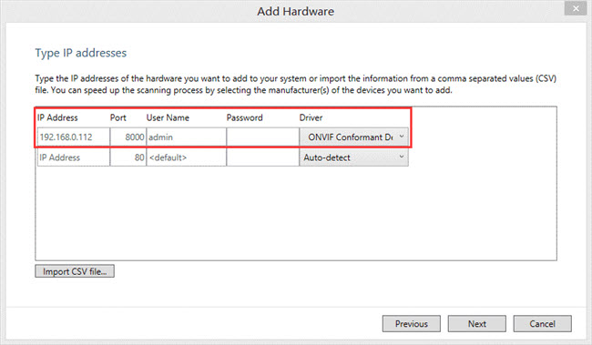
Task: Go back with the Previous button
Action: point(411,324)
